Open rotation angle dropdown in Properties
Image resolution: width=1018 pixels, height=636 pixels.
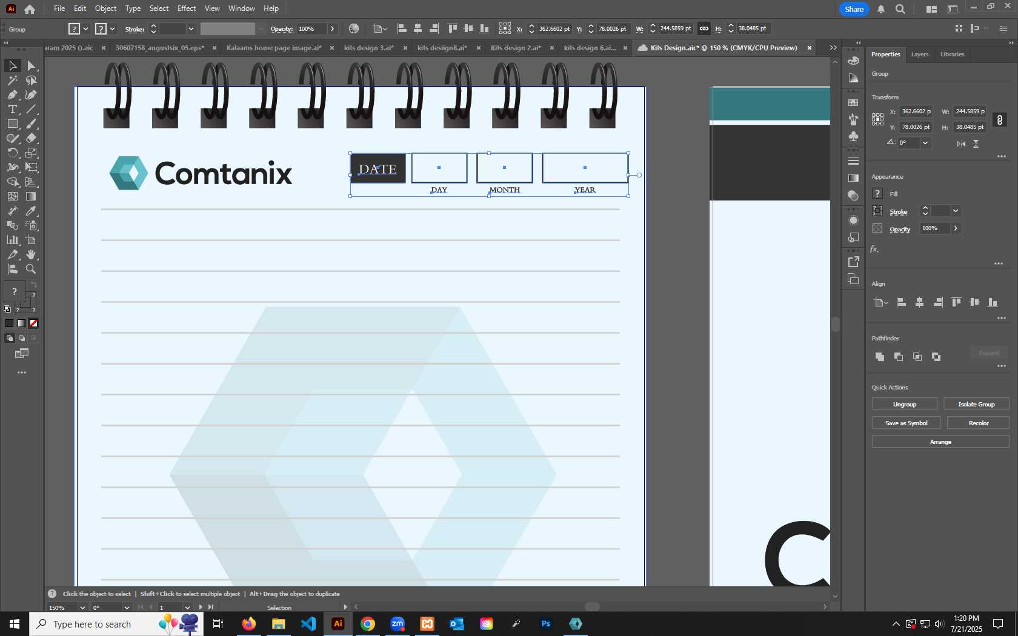(925, 143)
